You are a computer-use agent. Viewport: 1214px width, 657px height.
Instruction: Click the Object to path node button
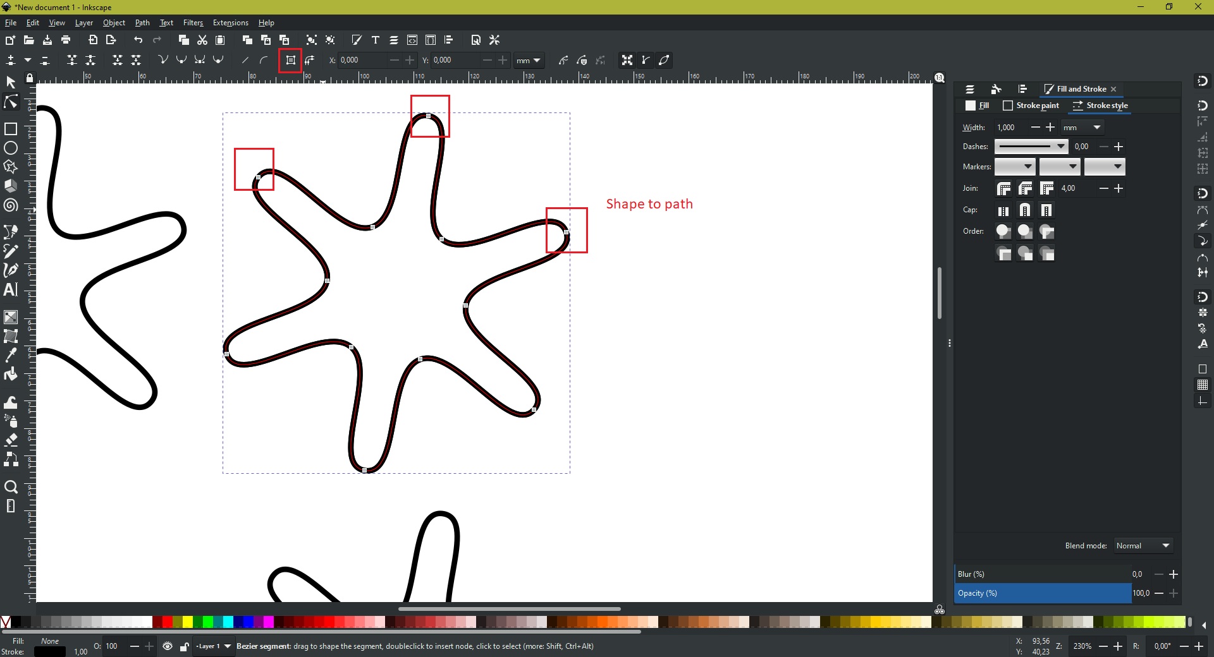click(x=290, y=60)
